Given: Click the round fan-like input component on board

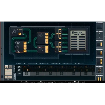Looking at the screenshot, I should 14,31.
